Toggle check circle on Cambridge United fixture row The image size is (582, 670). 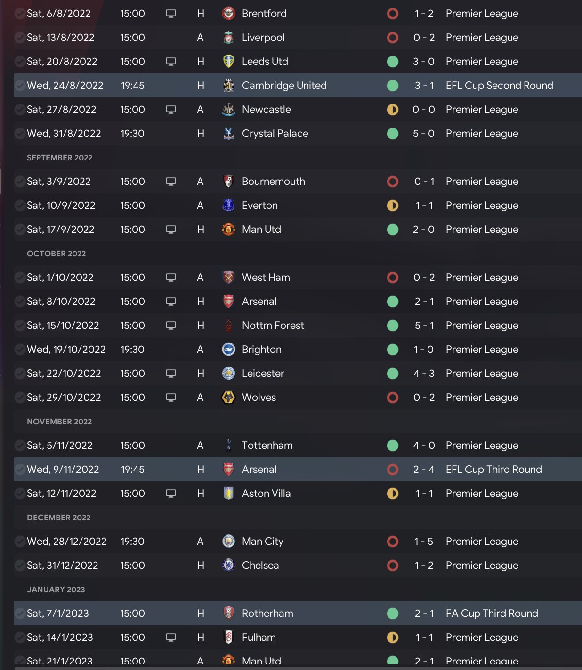click(x=20, y=86)
